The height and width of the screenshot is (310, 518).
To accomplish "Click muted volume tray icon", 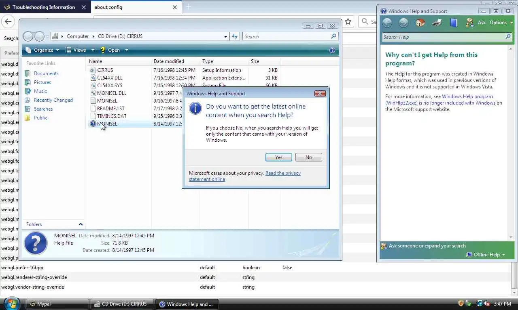I will pyautogui.click(x=487, y=304).
